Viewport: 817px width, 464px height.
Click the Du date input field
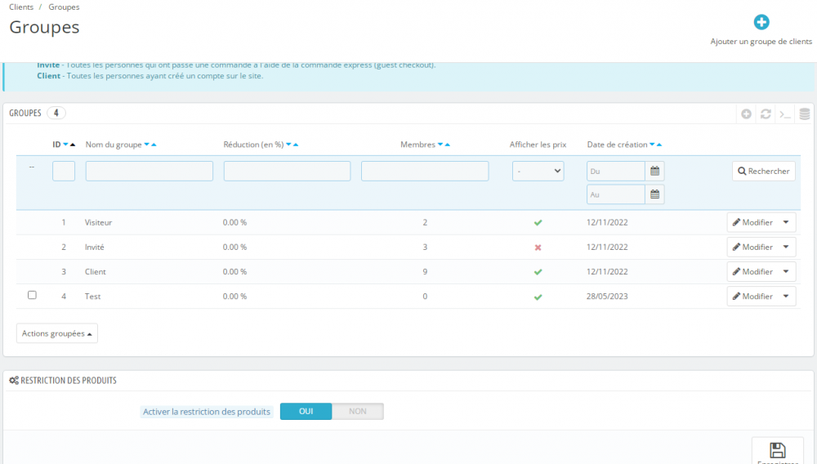616,171
